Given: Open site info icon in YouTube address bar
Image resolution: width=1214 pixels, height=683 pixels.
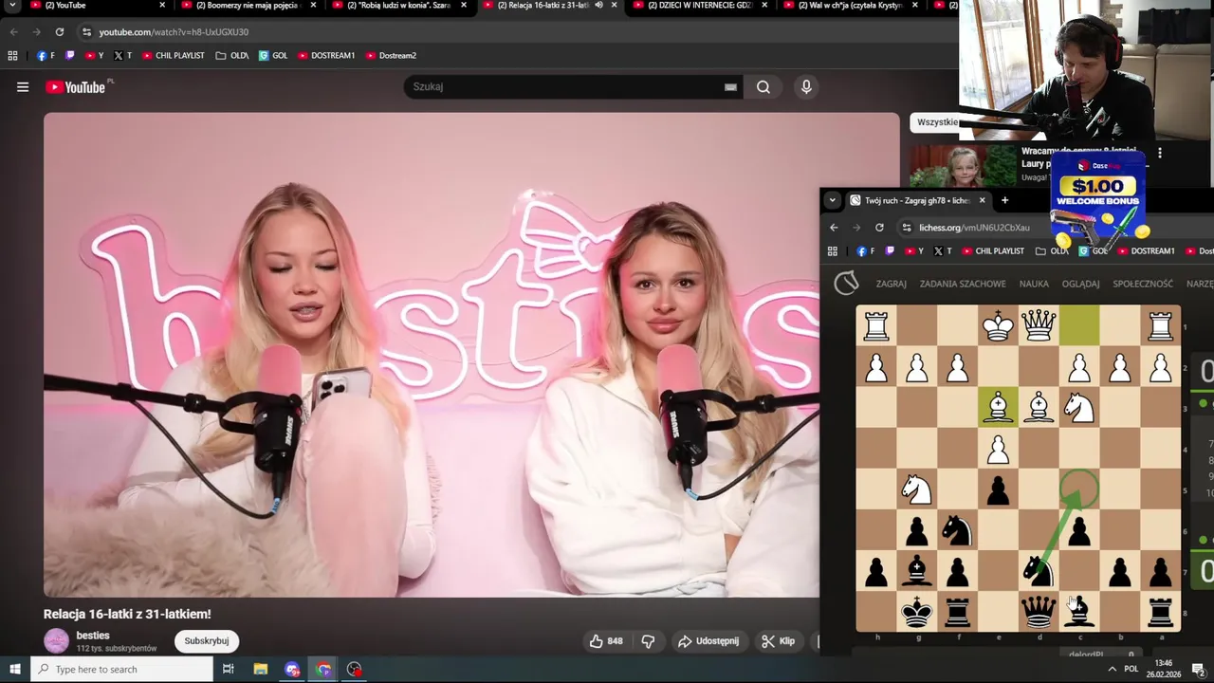Looking at the screenshot, I should [86, 32].
